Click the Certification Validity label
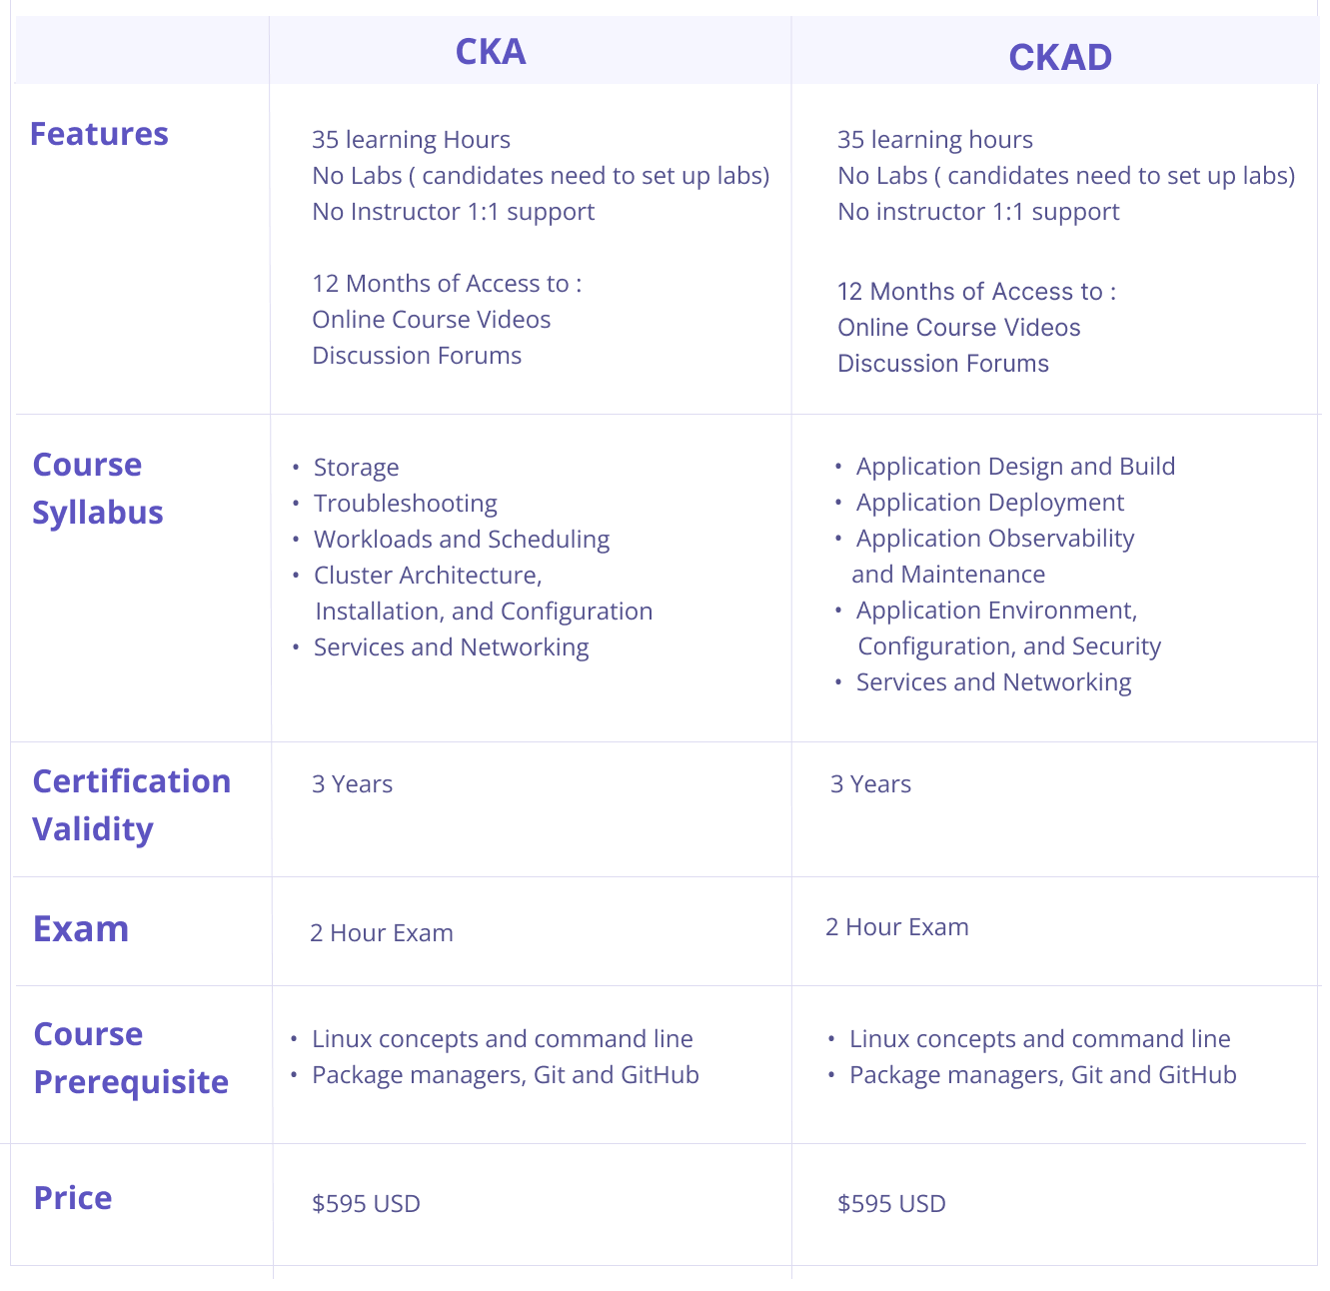The image size is (1330, 1291). point(131,805)
